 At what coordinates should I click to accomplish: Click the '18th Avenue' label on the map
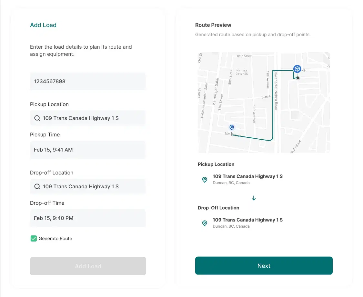[254, 114]
